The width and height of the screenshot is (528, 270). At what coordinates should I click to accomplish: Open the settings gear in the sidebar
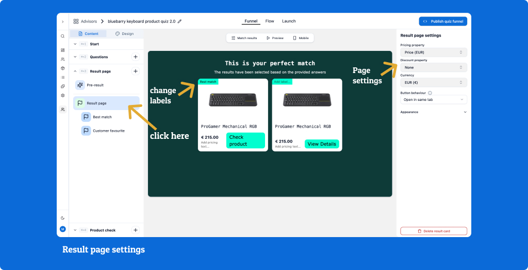pos(62,95)
